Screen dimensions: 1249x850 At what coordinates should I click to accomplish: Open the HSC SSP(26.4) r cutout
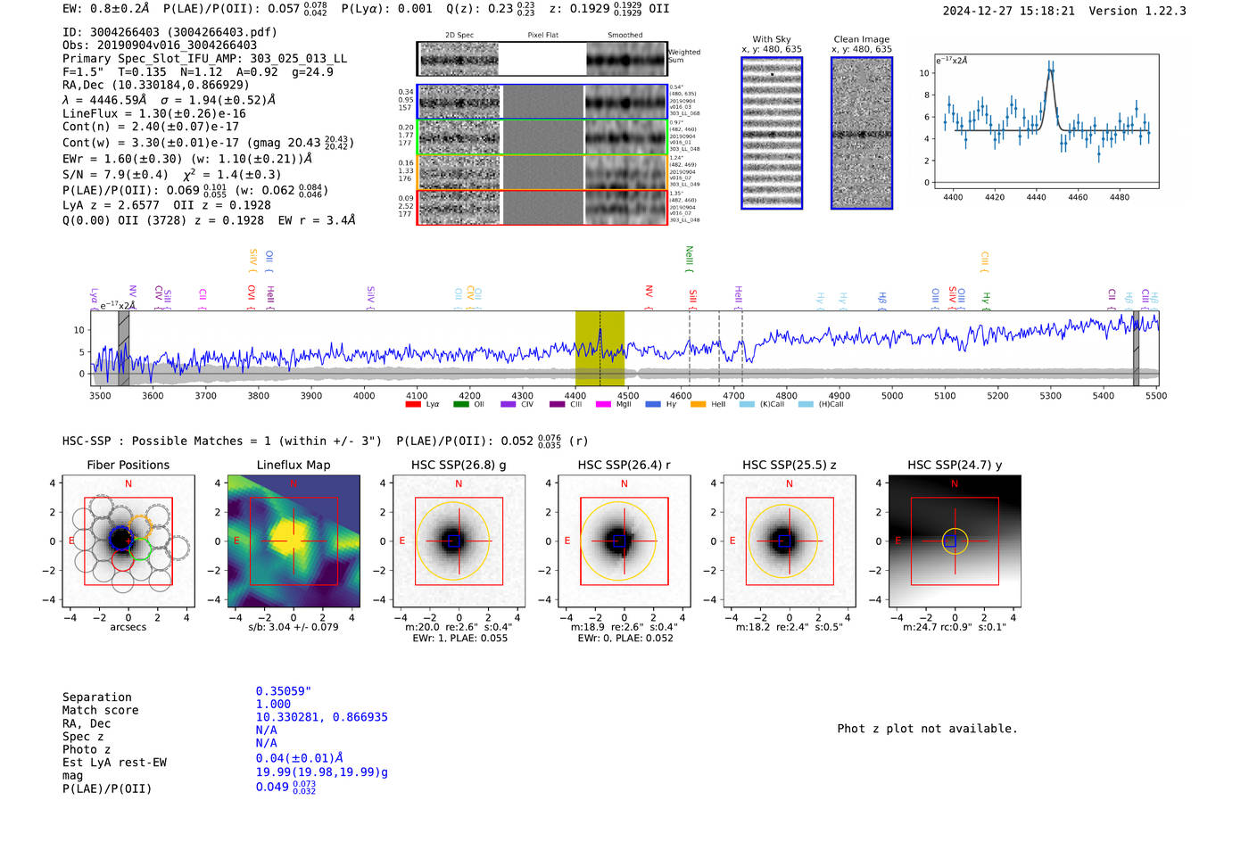[x=624, y=541]
